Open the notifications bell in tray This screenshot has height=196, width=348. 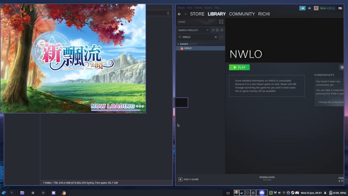coord(325,193)
